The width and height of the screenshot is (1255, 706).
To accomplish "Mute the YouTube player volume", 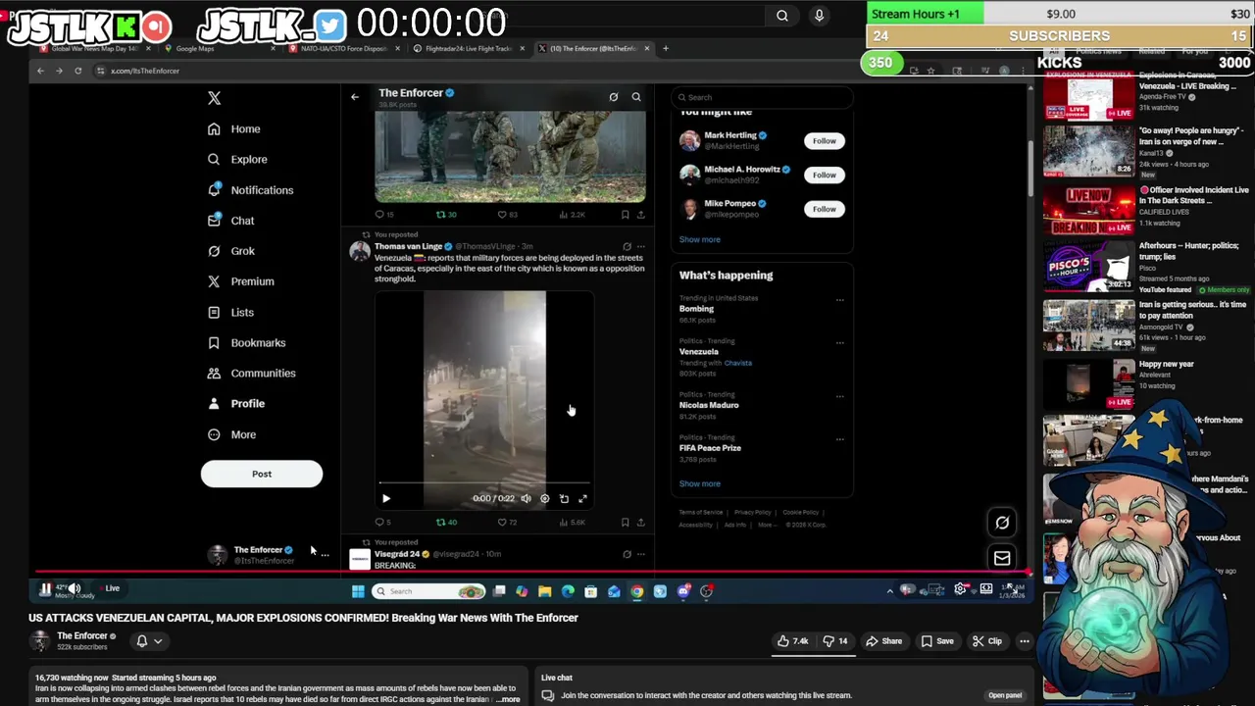I will tap(74, 588).
